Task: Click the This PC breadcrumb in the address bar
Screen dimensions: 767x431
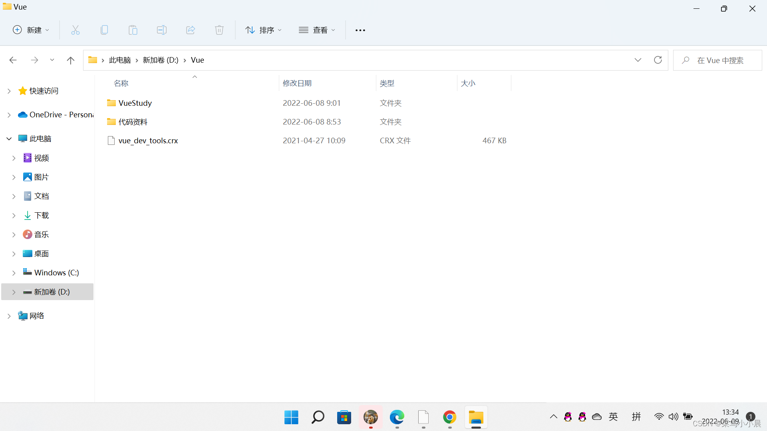Action: tap(120, 60)
